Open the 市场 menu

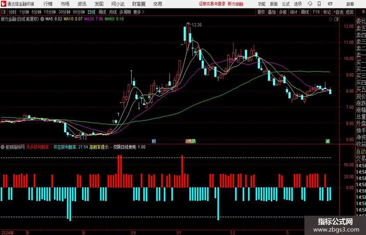[x=65, y=4]
